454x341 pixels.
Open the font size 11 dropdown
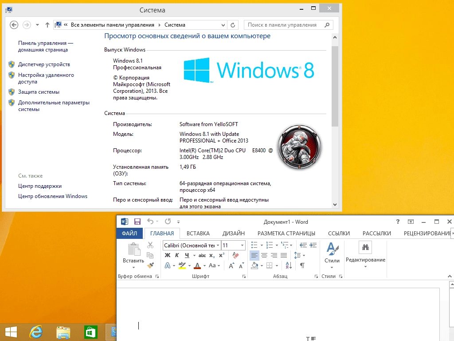[x=243, y=245]
